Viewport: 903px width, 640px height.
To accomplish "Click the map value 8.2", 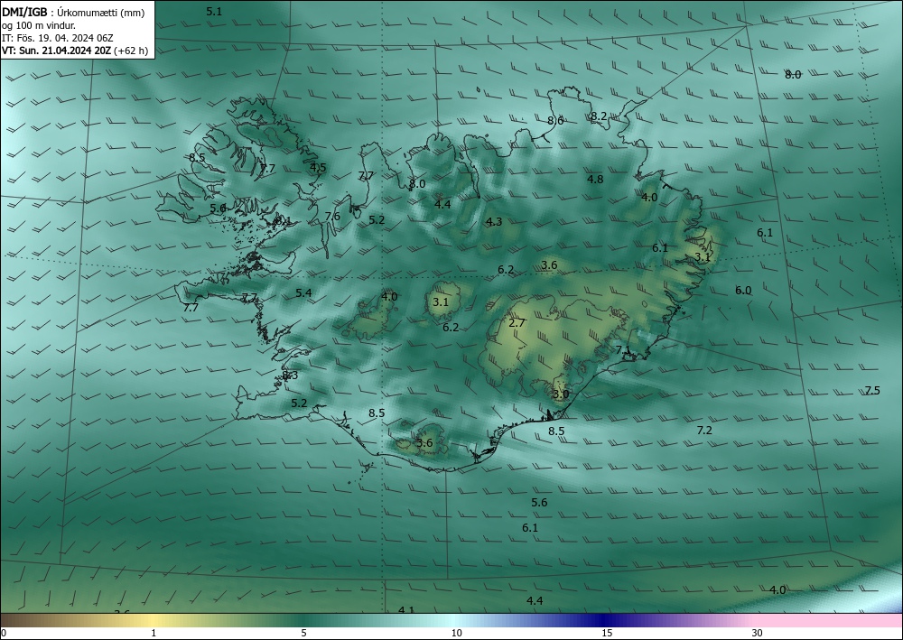I will coord(599,116).
